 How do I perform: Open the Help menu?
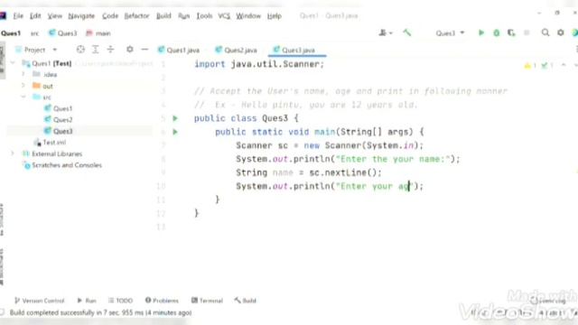pyautogui.click(x=275, y=16)
